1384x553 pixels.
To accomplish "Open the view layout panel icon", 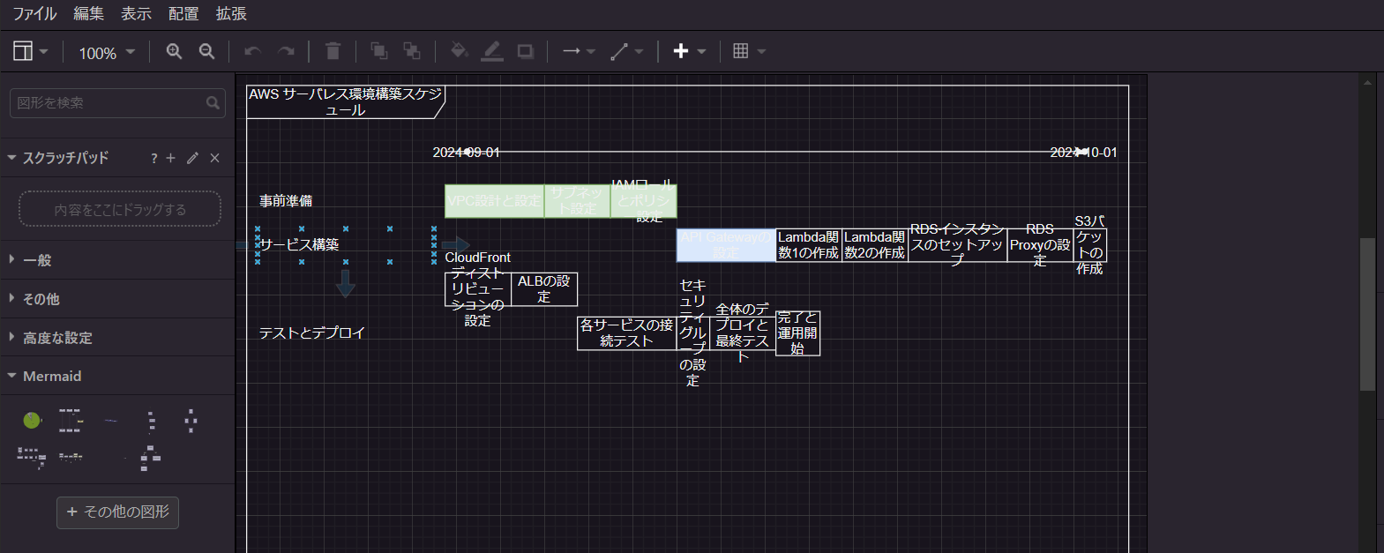I will [x=23, y=51].
